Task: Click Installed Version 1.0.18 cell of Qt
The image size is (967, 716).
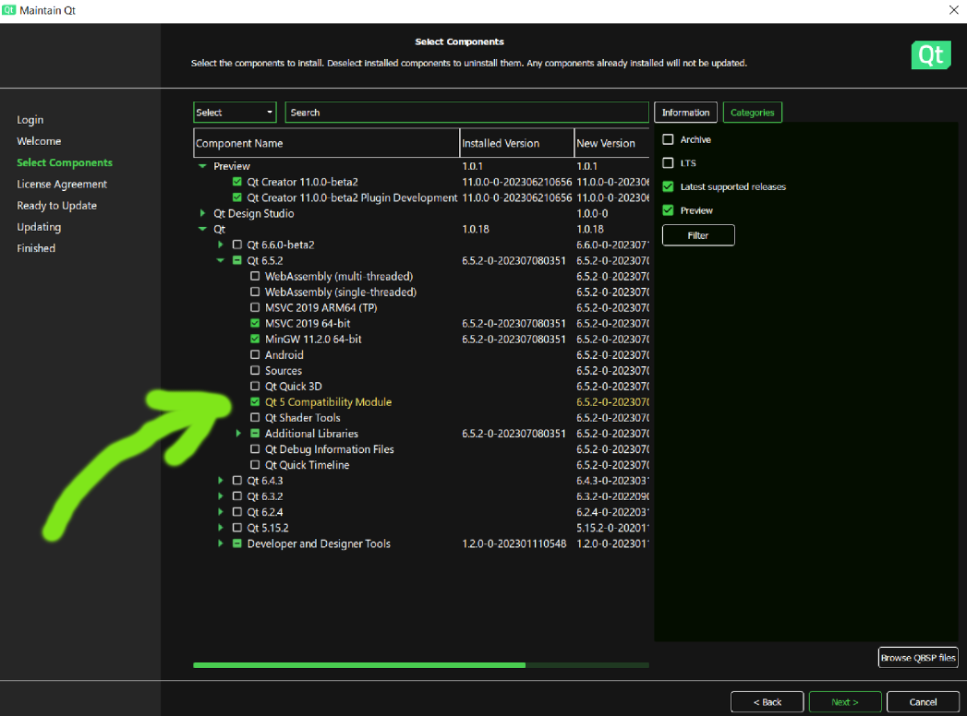Action: coord(476,229)
